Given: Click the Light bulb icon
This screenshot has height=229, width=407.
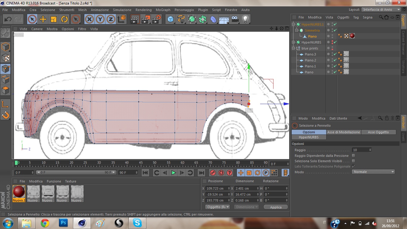Looking at the screenshot, I should click(x=245, y=19).
